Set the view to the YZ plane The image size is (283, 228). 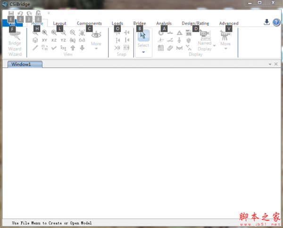click(63, 41)
